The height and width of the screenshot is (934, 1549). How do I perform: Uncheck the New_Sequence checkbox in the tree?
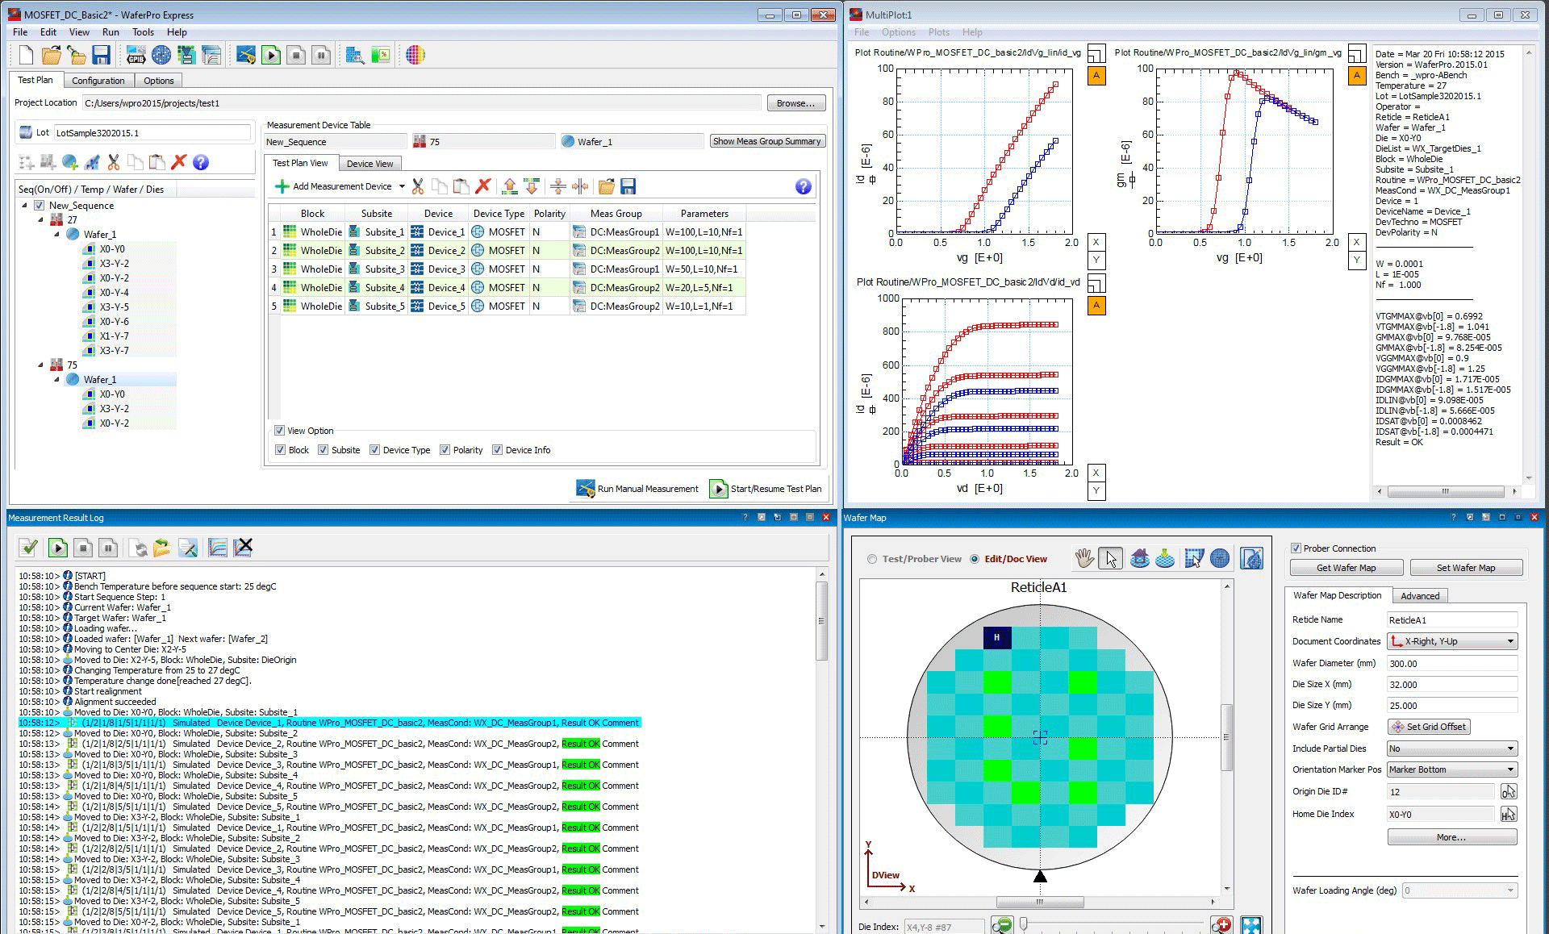click(39, 205)
